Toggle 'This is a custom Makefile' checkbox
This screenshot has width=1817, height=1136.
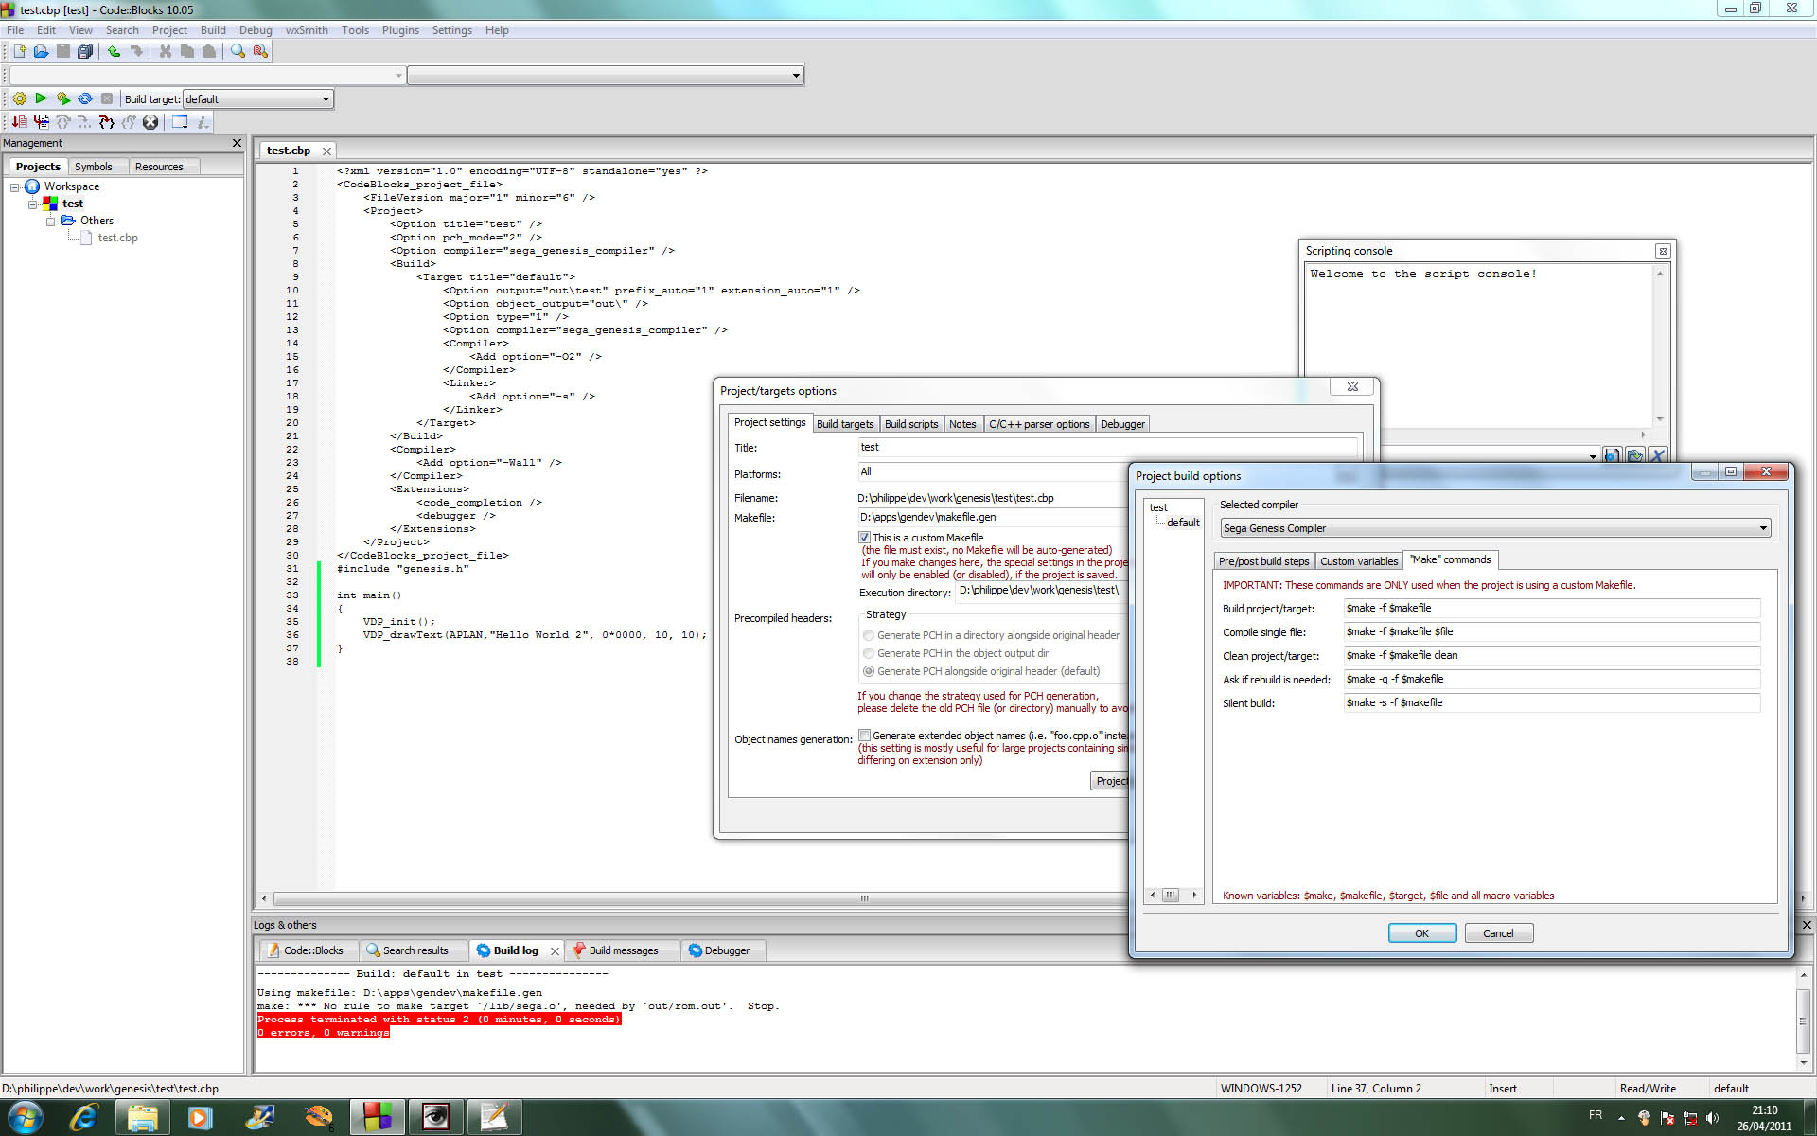coord(864,538)
